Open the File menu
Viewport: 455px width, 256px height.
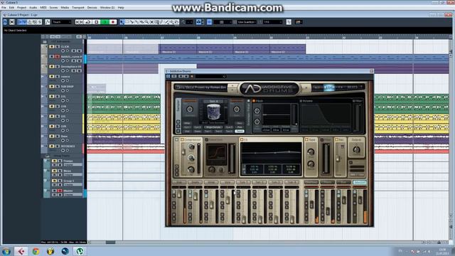[x=4, y=8]
